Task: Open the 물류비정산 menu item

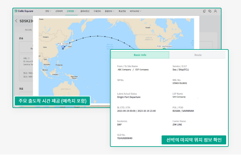Action: point(85,11)
